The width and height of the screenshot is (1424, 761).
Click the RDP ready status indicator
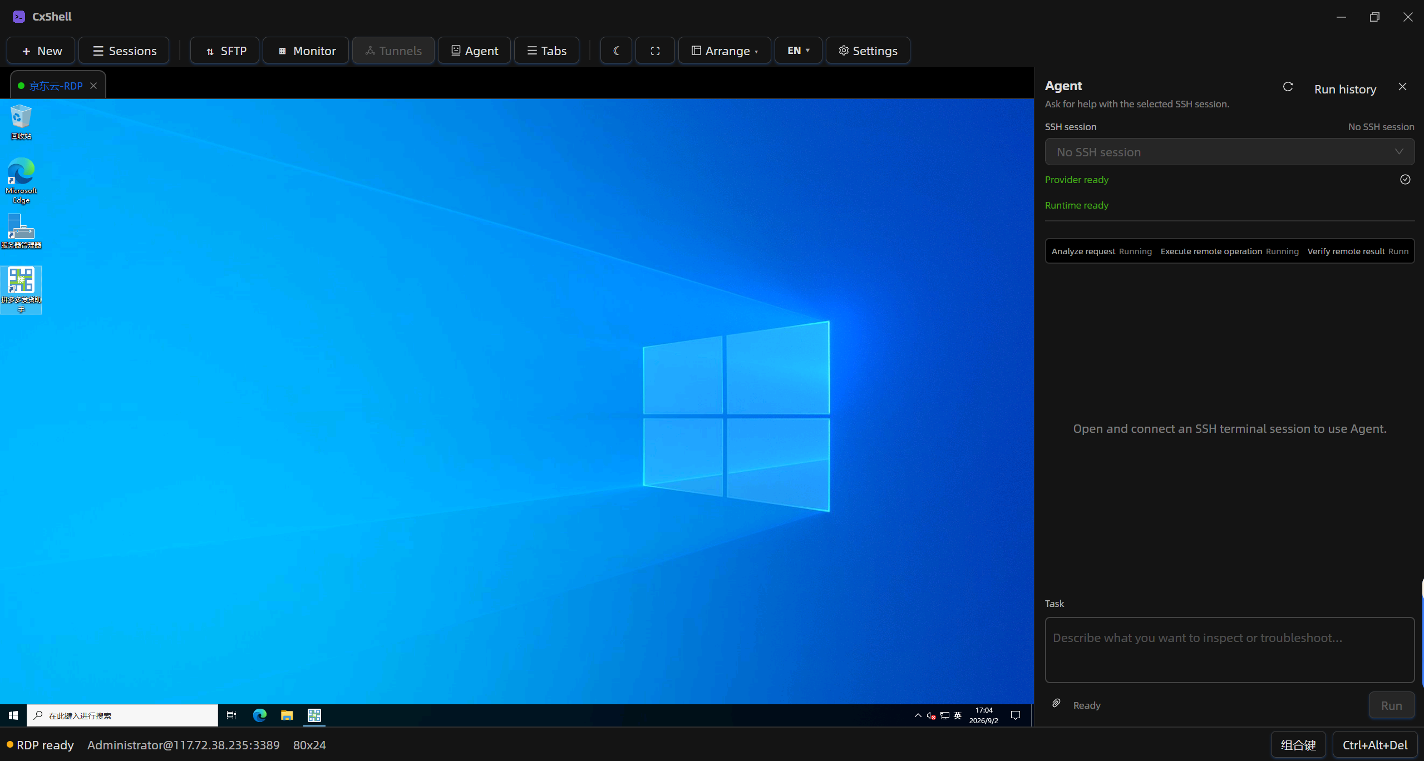pyautogui.click(x=40, y=745)
